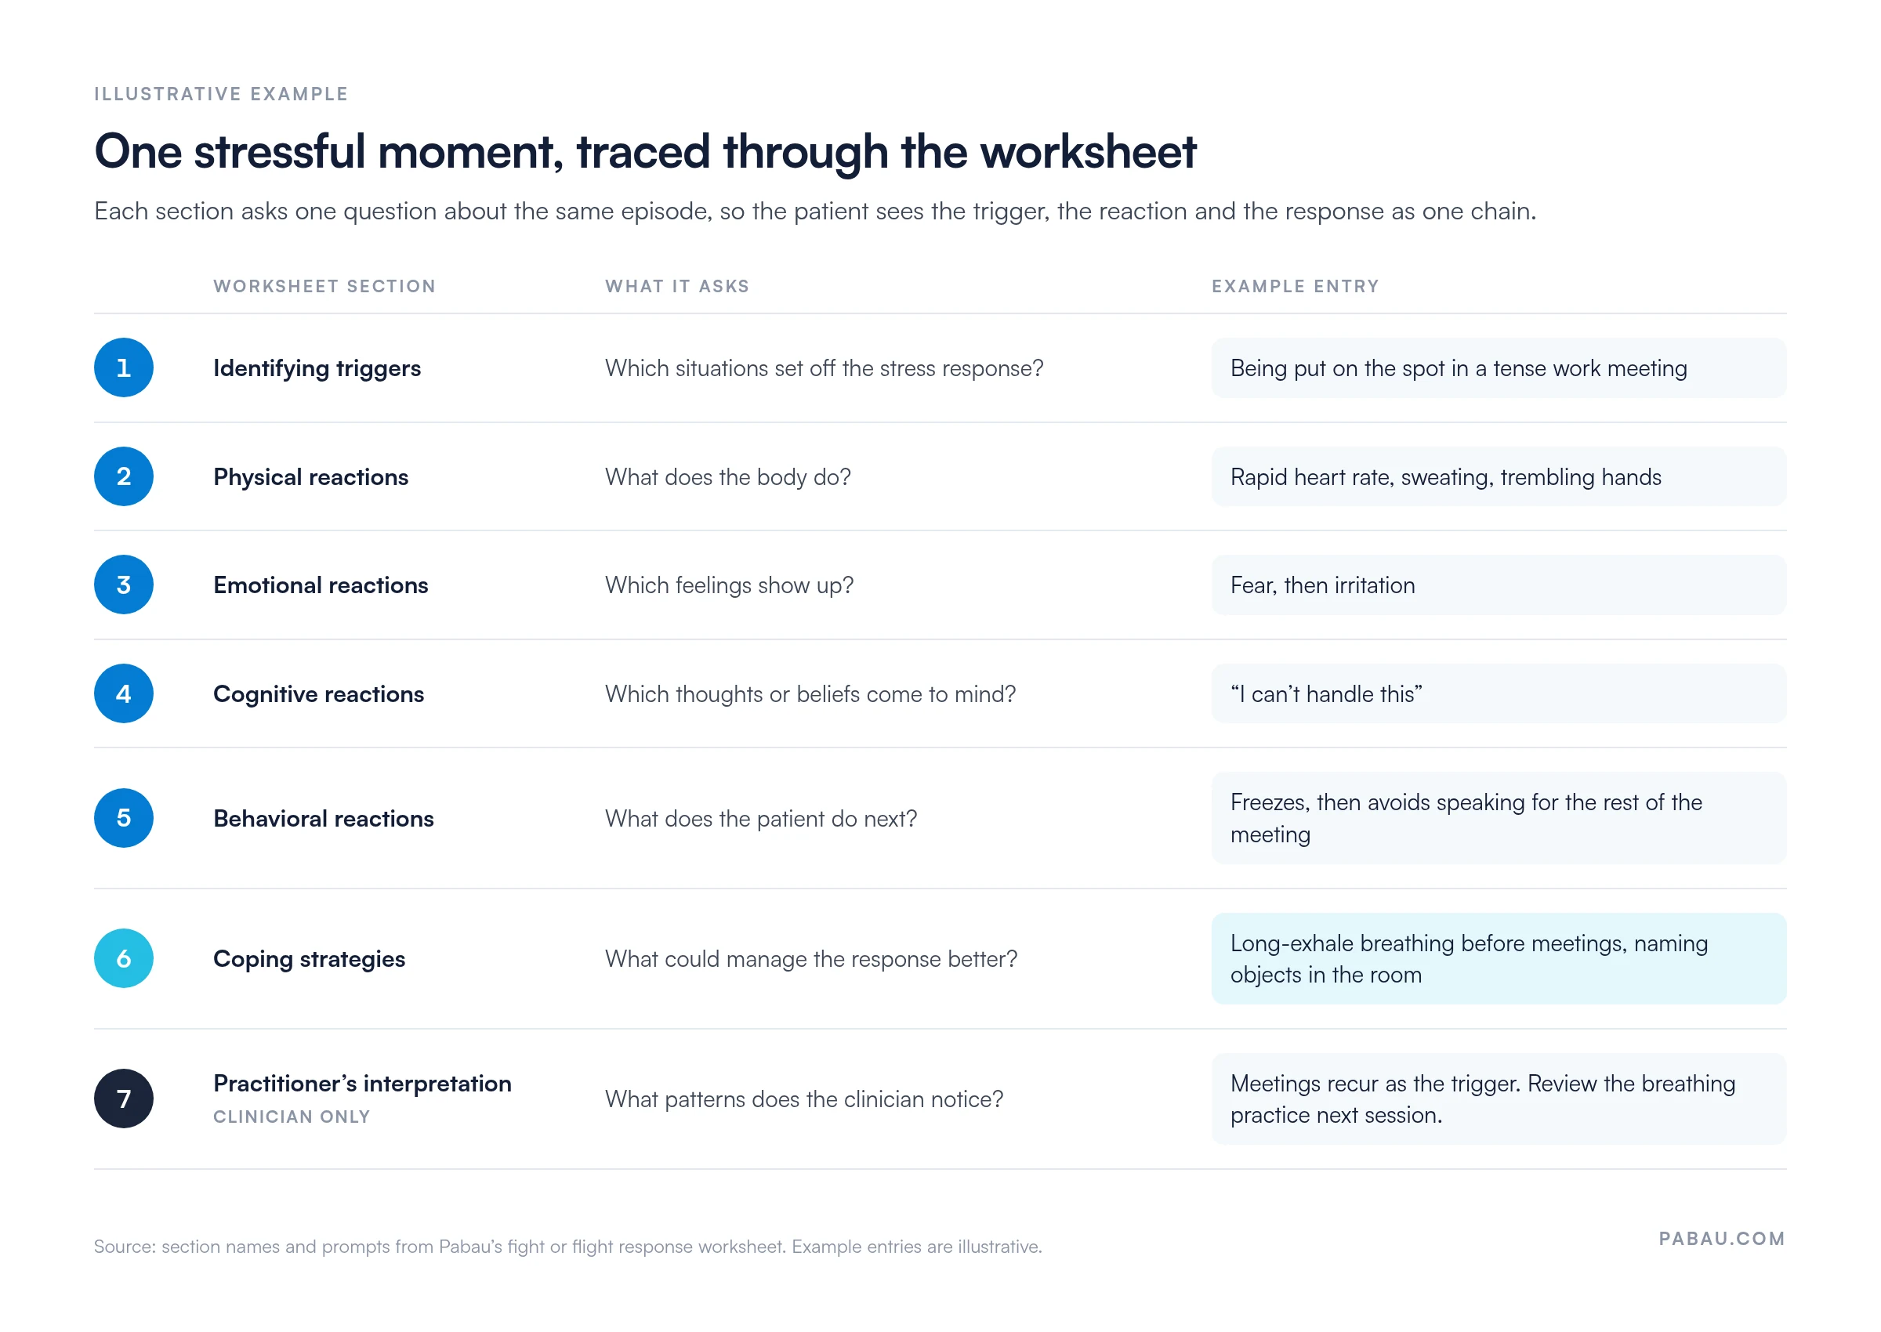This screenshot has width=1881, height=1332.
Task: Select the light blue number 6 circle
Action: tap(124, 958)
